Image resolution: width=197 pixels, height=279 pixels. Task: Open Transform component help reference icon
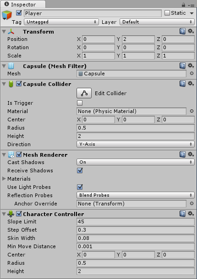point(182,31)
